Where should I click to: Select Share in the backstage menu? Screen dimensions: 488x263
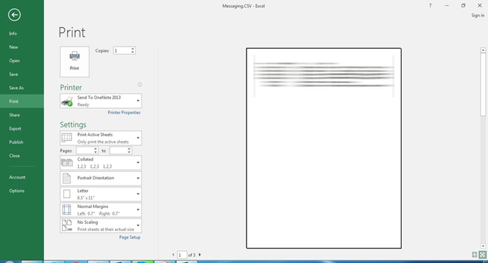coord(22,115)
